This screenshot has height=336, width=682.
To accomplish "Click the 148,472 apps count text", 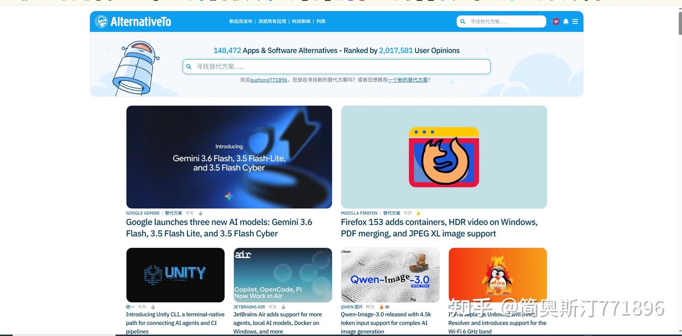I will tap(227, 51).
